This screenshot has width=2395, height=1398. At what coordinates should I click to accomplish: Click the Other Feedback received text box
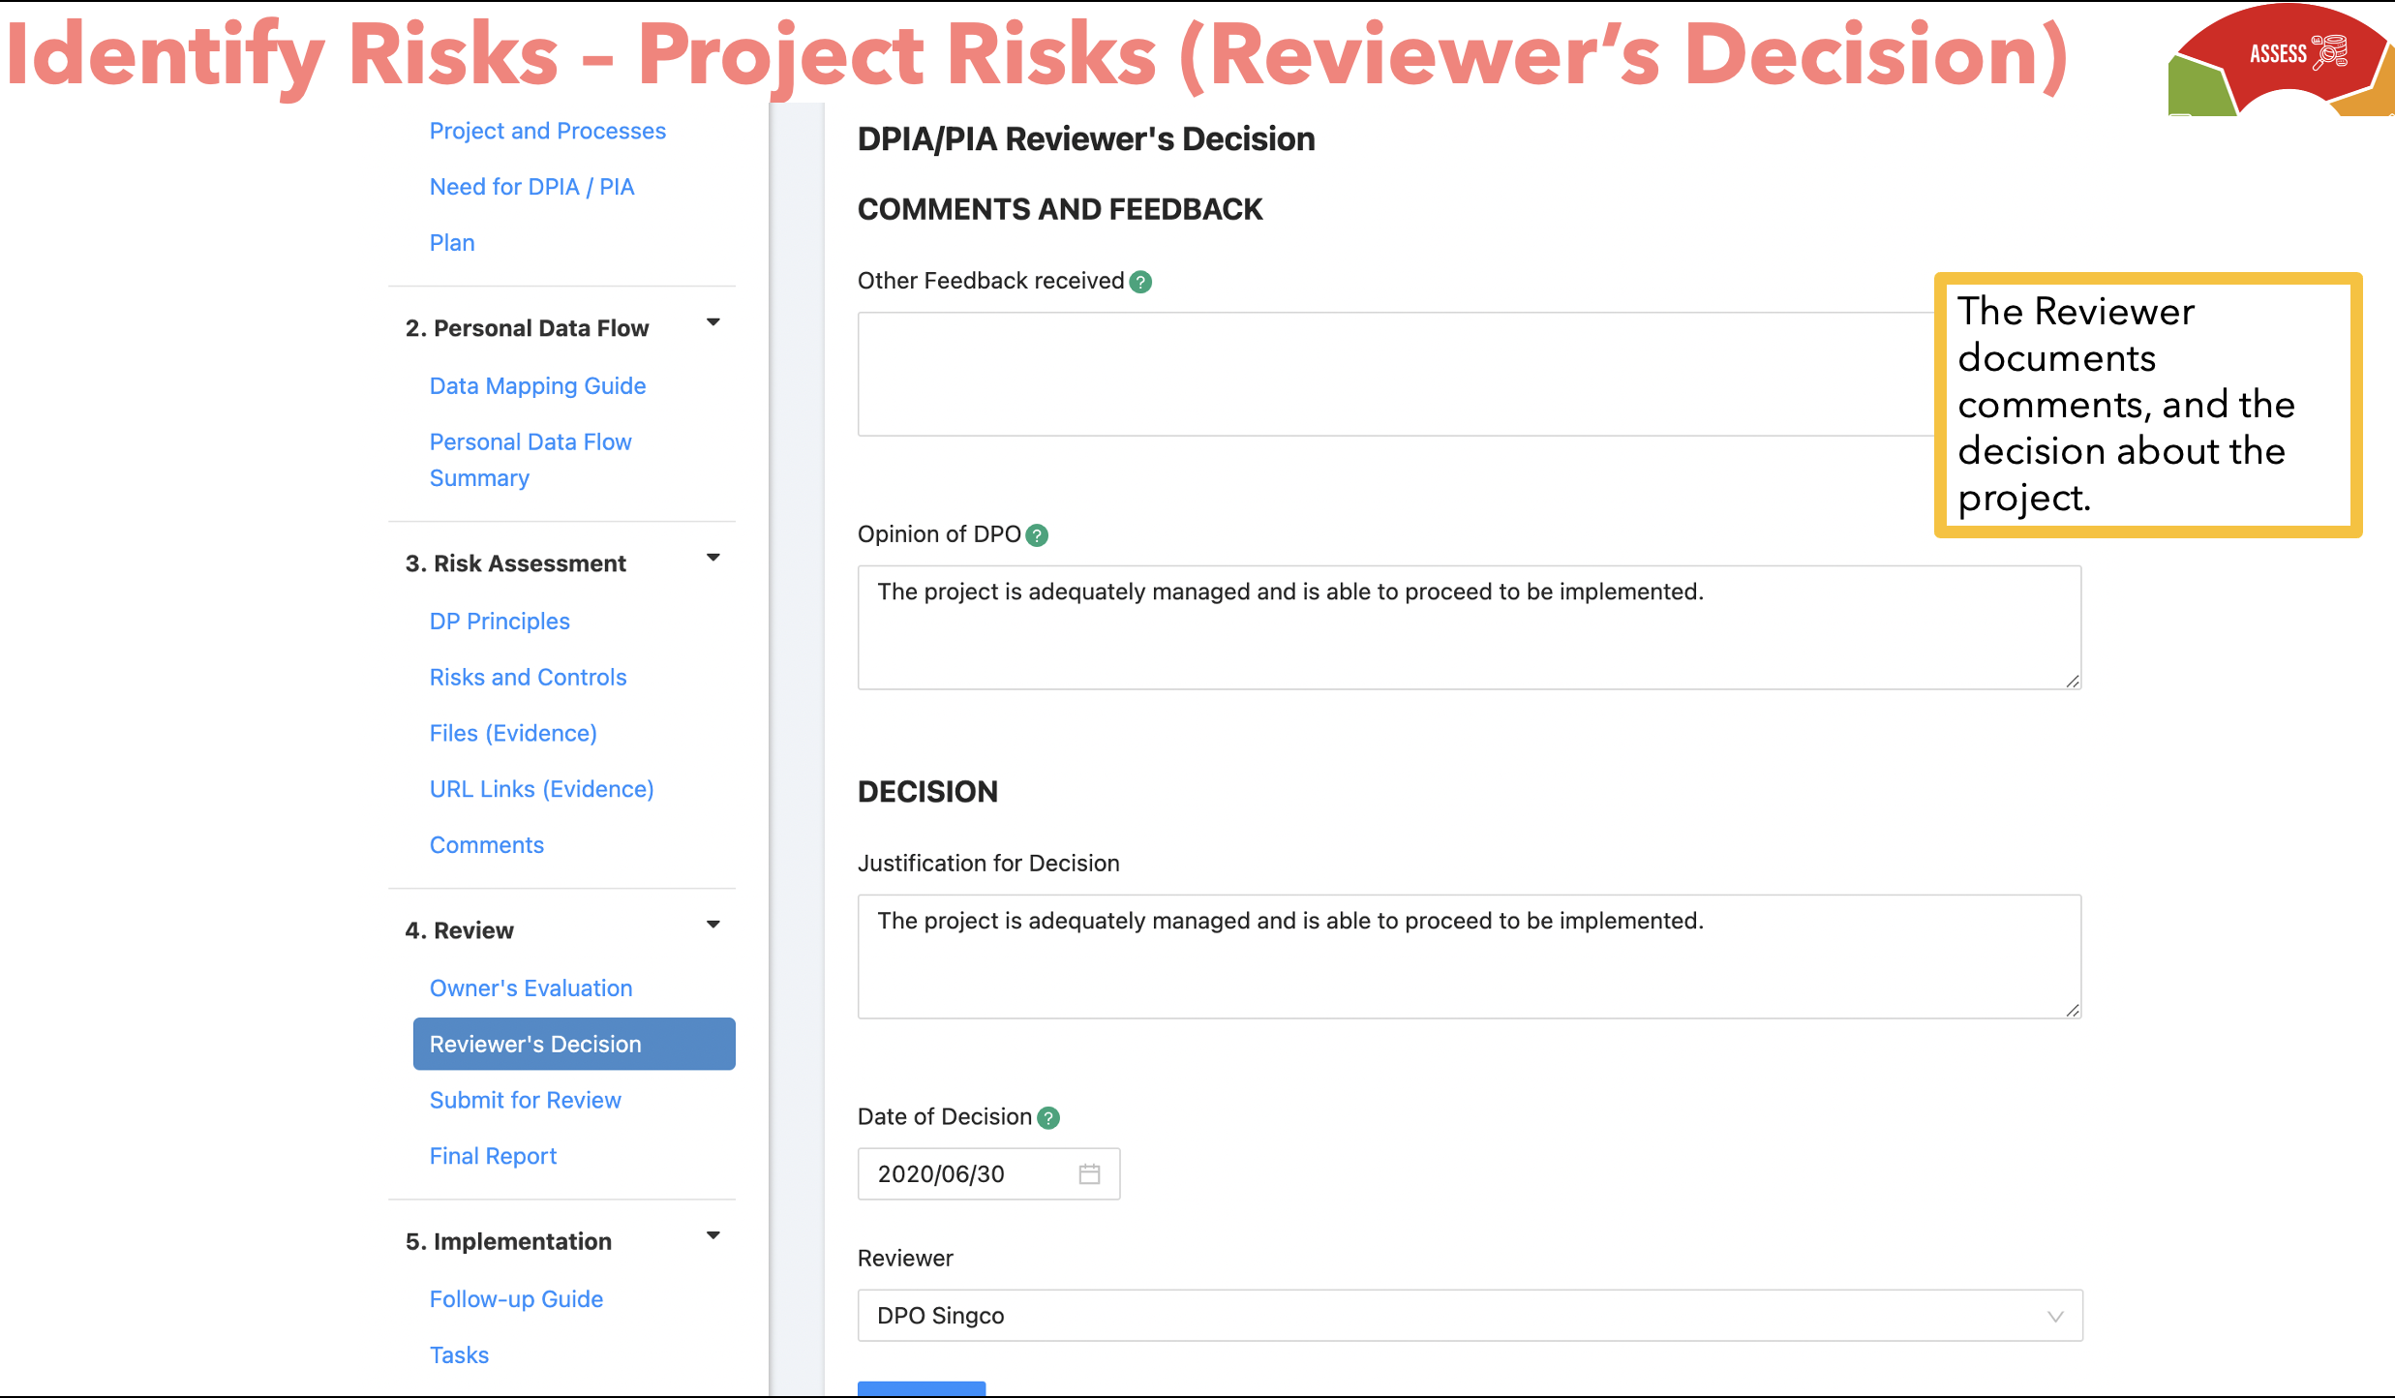click(1394, 374)
